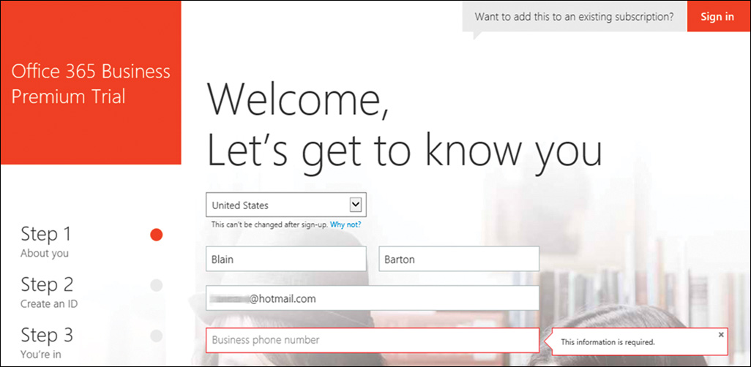Focus the Business phone number field
751x367 pixels.
pos(373,340)
